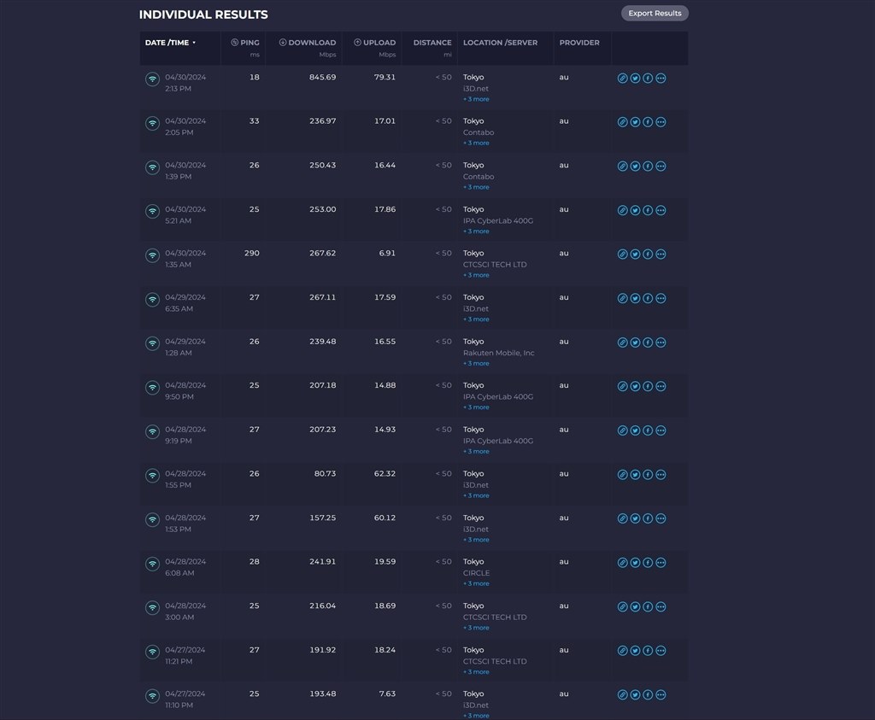Wi-Fi icon for 04/29/2024 1:28 AM test
The width and height of the screenshot is (875, 720).
(152, 343)
